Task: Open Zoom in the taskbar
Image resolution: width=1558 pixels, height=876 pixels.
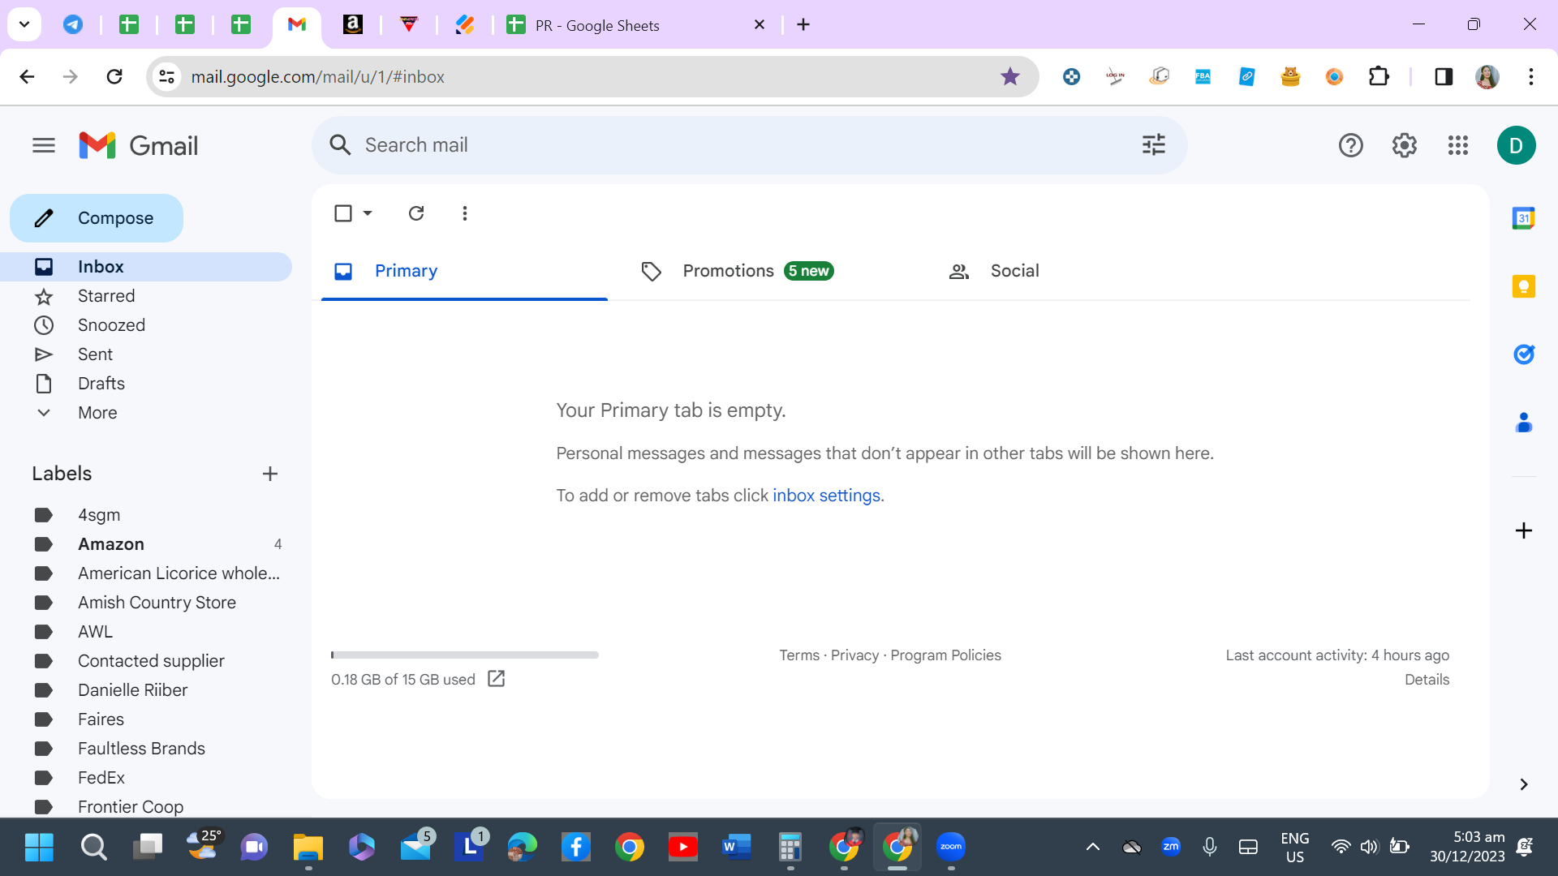Action: click(950, 848)
